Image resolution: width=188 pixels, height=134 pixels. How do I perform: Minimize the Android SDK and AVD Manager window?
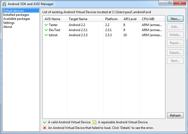click(162, 3)
